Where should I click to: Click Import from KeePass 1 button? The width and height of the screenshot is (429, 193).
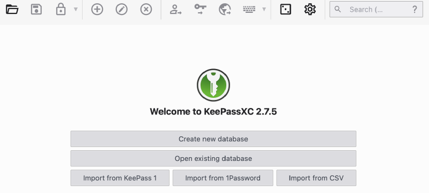pyautogui.click(x=120, y=178)
